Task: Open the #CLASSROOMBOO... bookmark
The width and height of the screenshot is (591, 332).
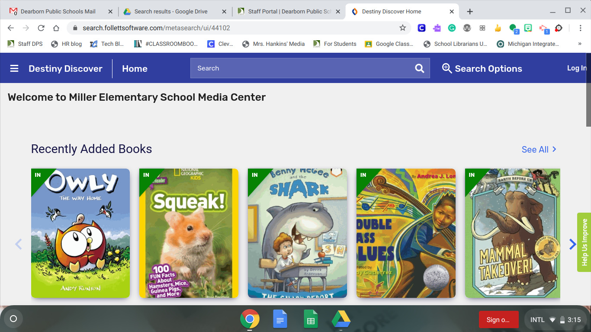Action: coord(166,44)
